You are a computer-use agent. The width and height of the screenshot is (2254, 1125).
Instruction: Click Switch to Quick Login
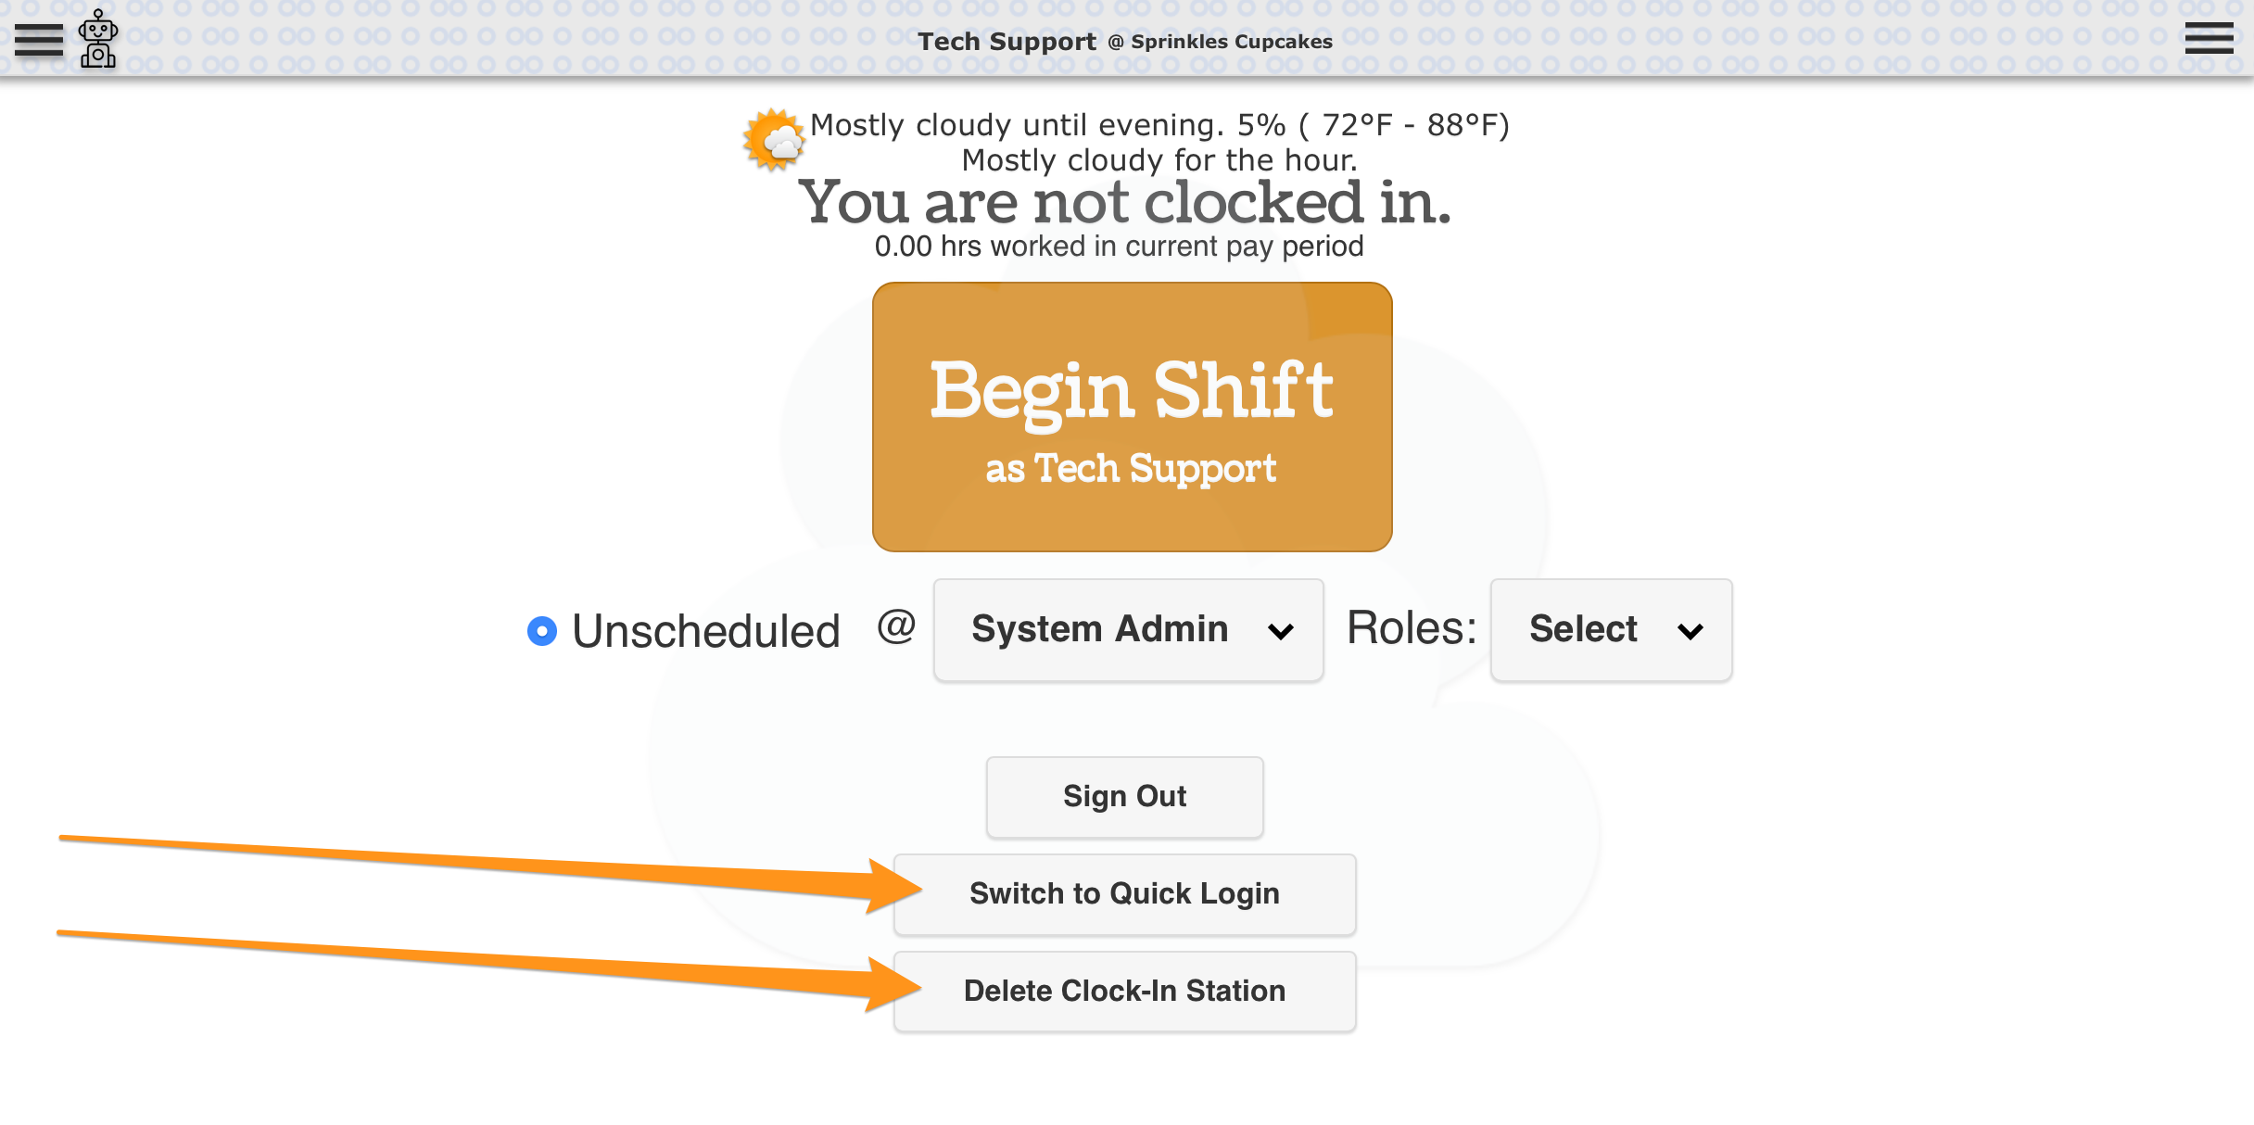pyautogui.click(x=1124, y=894)
